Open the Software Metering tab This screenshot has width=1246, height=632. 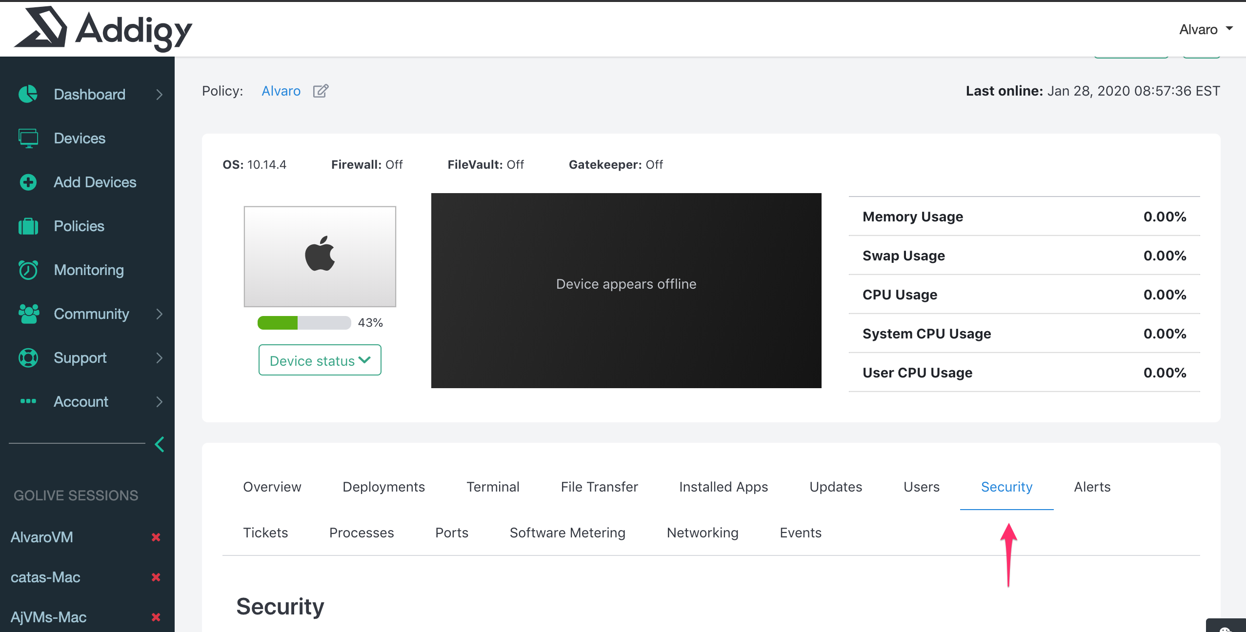click(567, 533)
